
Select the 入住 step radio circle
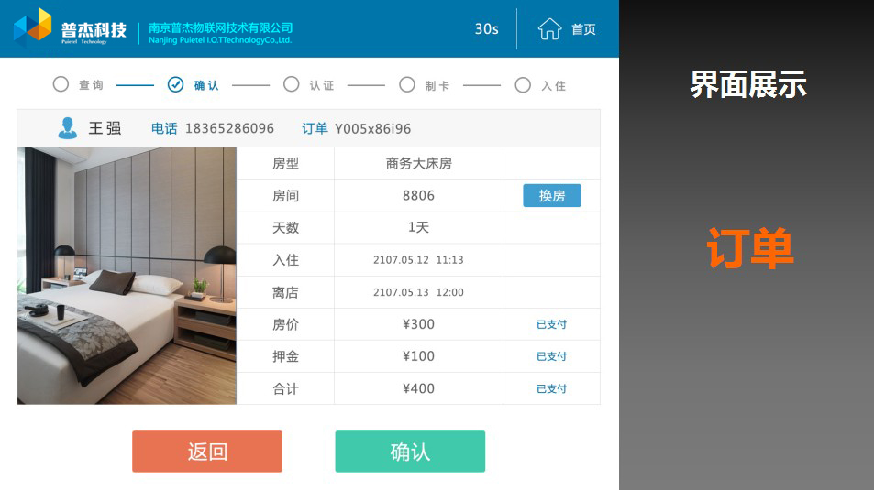(x=523, y=84)
